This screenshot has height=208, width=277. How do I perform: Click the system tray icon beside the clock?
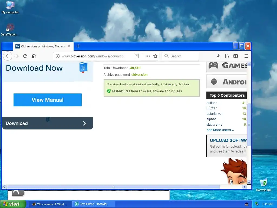[257, 204]
